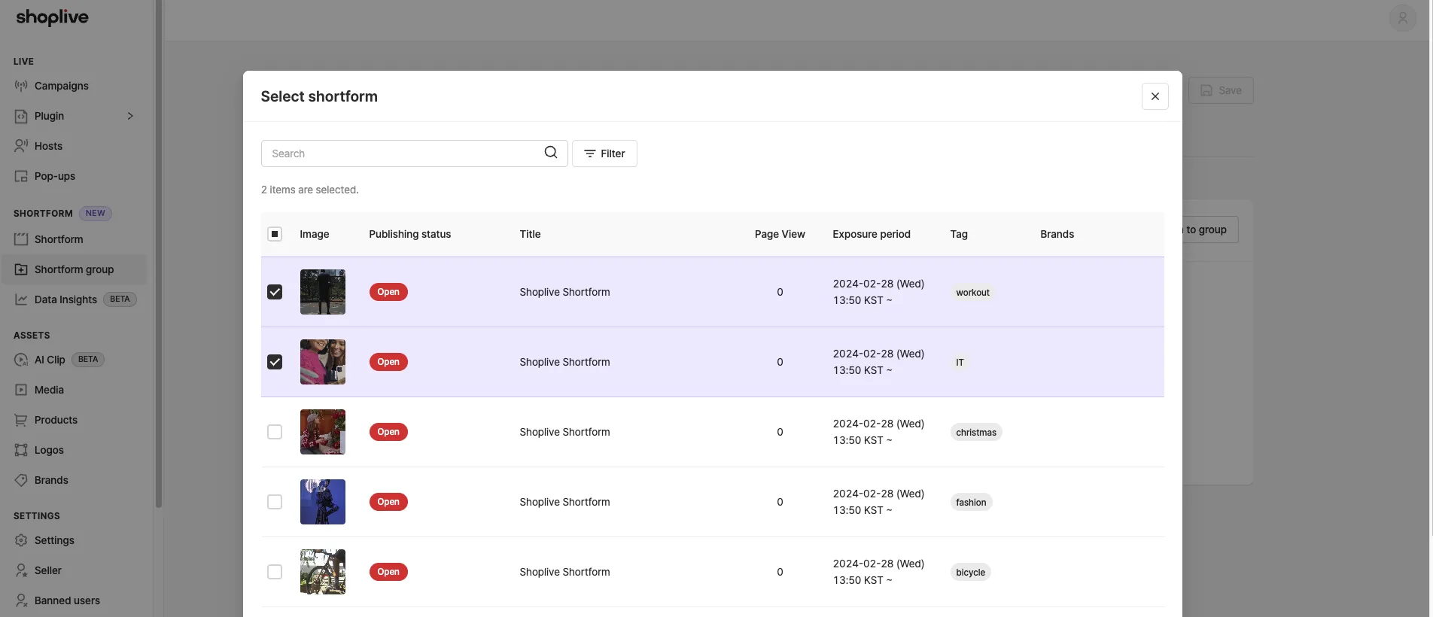Click the sidebar vertical scrollbar
This screenshot has height=617, width=1433.
coord(158,254)
